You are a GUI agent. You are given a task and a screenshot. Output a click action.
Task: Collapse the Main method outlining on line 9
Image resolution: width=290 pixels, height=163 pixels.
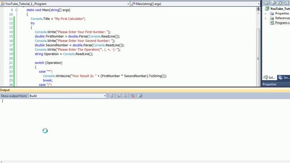click(x=16, y=10)
